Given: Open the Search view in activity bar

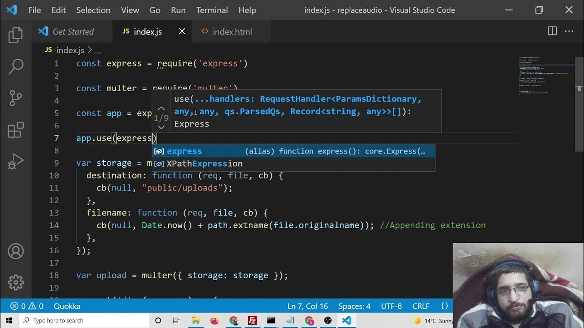Looking at the screenshot, I should [16, 67].
